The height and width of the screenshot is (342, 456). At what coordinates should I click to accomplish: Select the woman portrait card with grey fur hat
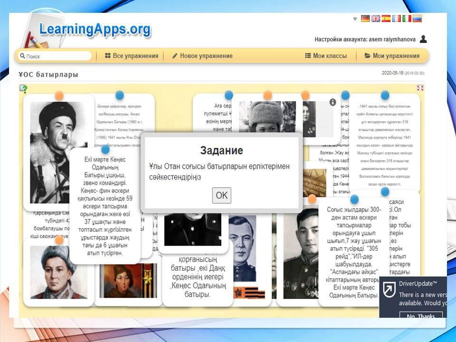[x=59, y=272]
